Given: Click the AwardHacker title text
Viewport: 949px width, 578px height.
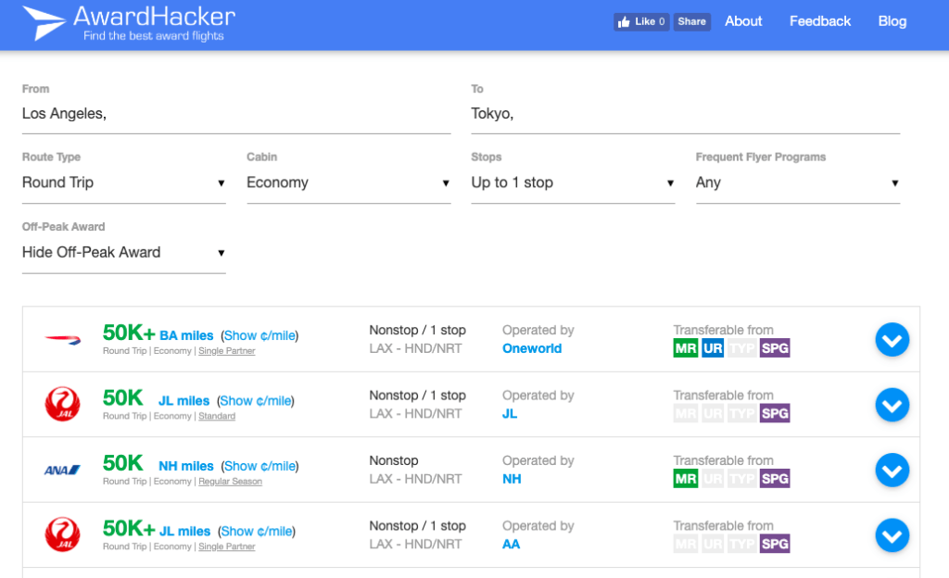Looking at the screenshot, I should click(x=155, y=17).
